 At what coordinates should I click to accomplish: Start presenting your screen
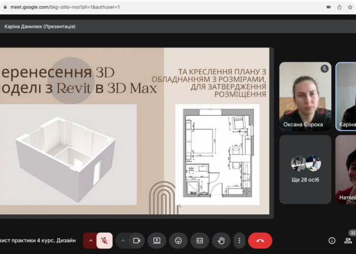pyautogui.click(x=157, y=240)
